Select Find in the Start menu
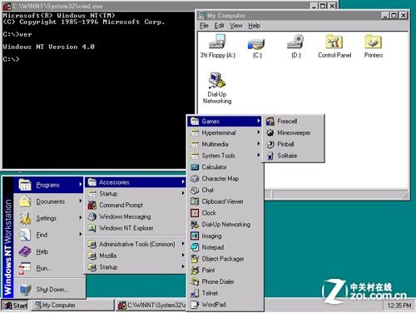This screenshot has width=416, height=313. pyautogui.click(x=49, y=235)
